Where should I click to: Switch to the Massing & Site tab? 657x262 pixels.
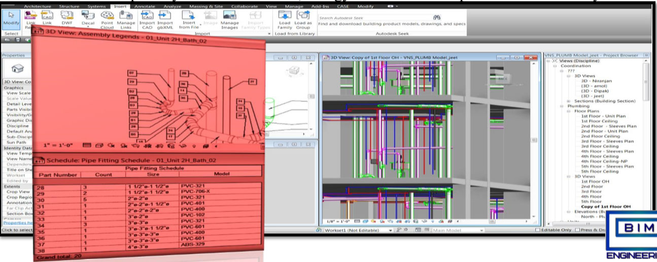[x=206, y=6]
